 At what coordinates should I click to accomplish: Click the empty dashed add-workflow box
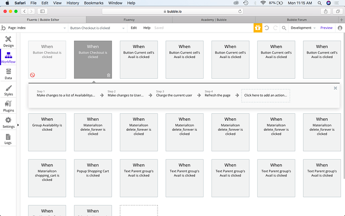139,210
